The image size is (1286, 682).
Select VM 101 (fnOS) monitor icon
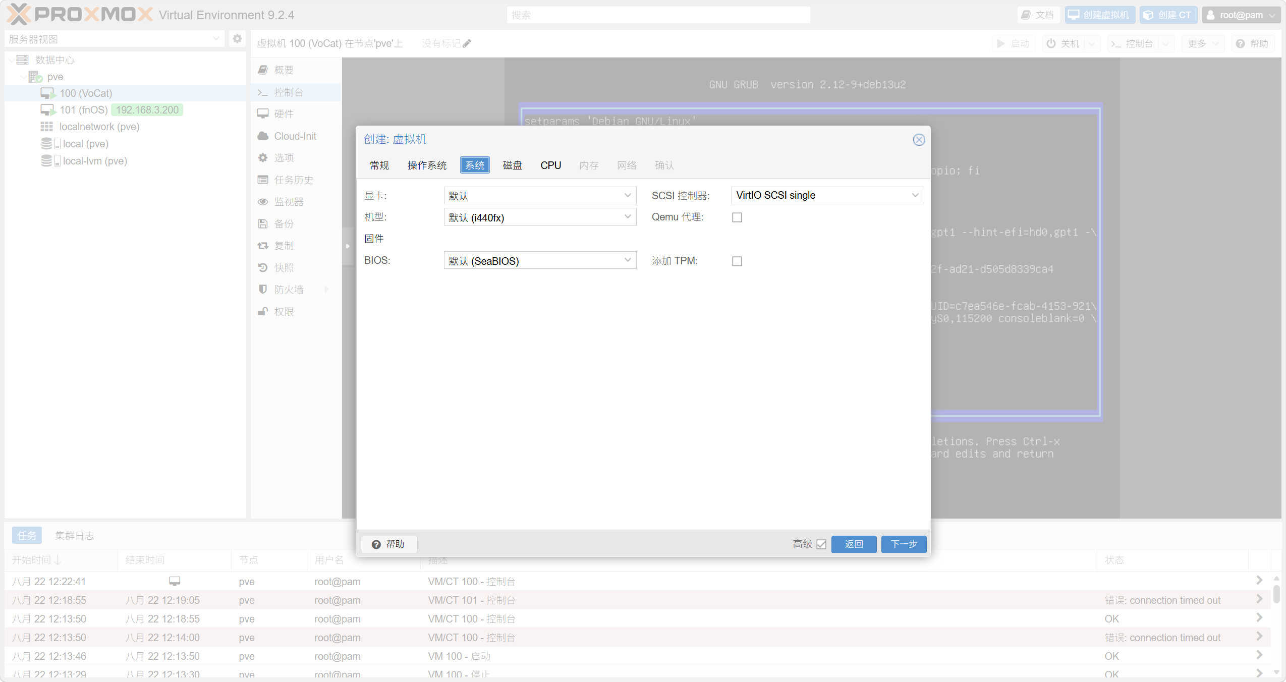[48, 110]
